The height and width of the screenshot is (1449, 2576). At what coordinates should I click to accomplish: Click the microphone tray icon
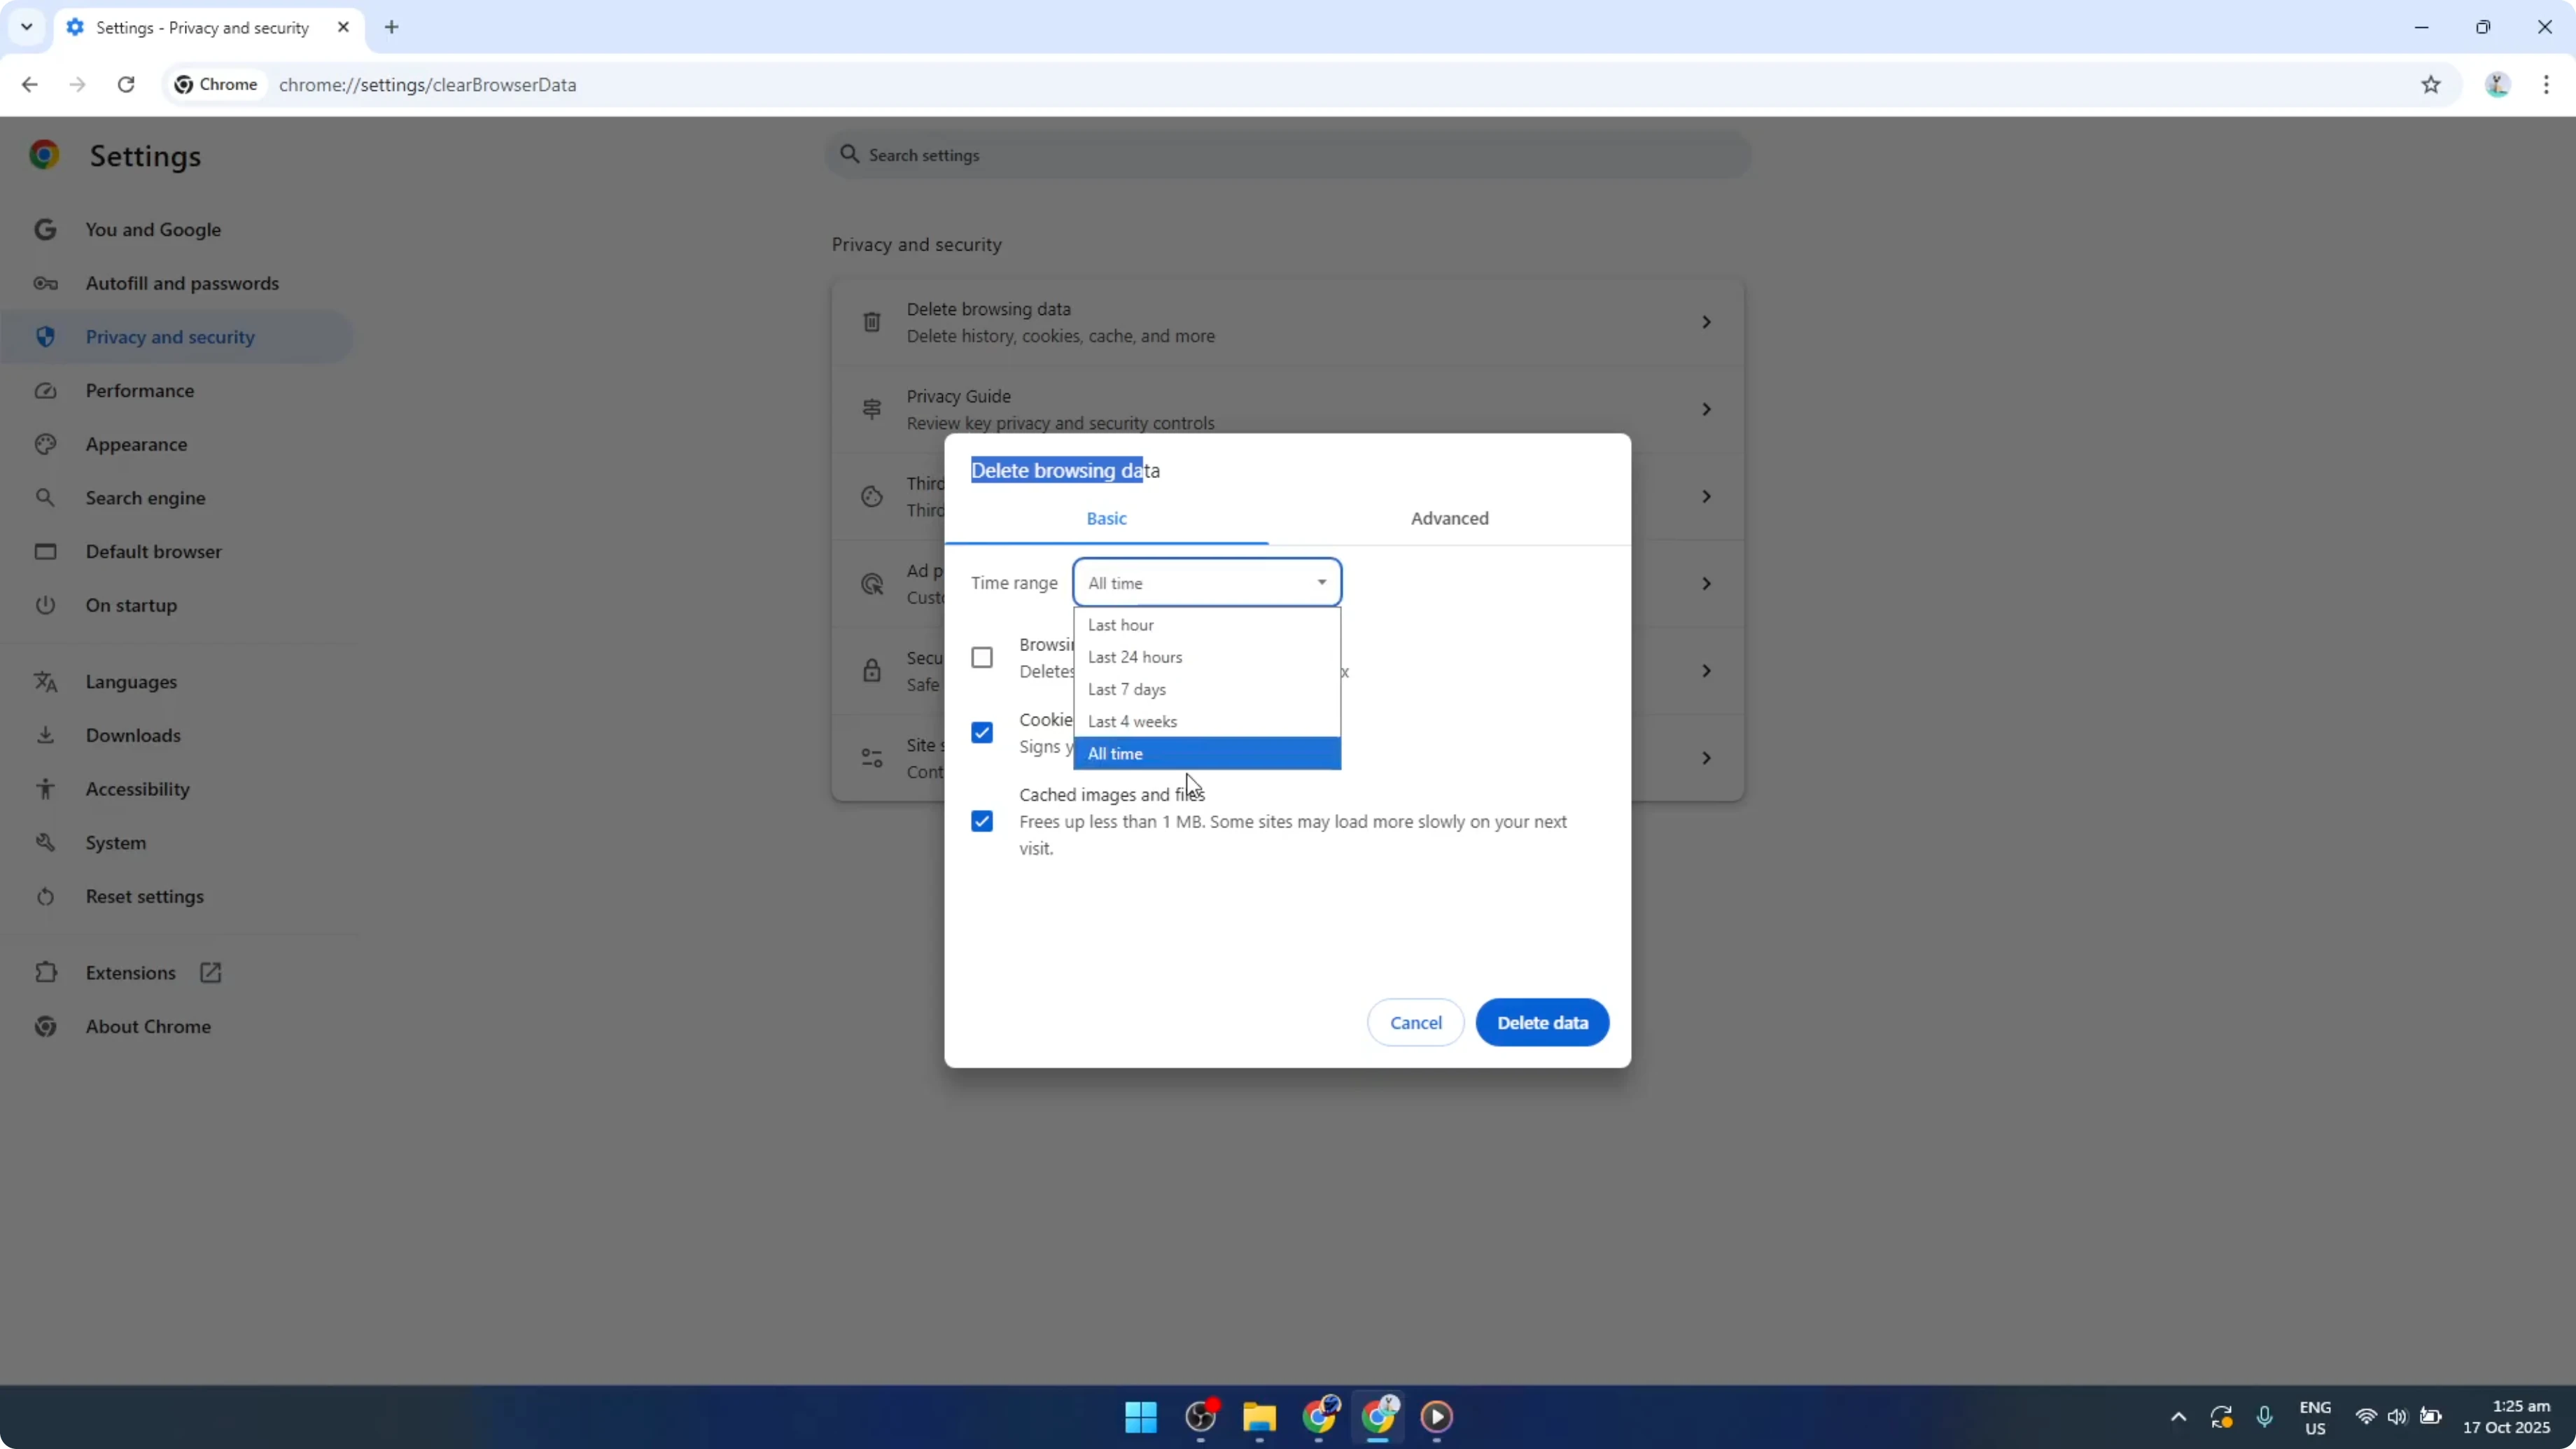(x=2265, y=1417)
